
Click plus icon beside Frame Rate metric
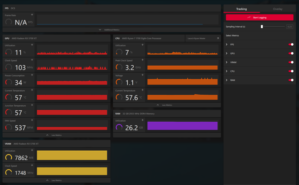tap(32, 15)
